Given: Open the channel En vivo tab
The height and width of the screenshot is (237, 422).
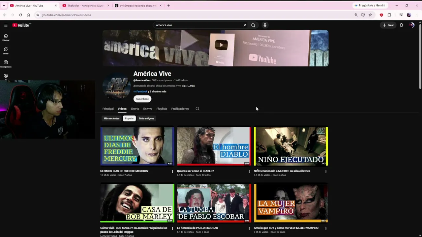Looking at the screenshot, I should [x=148, y=109].
